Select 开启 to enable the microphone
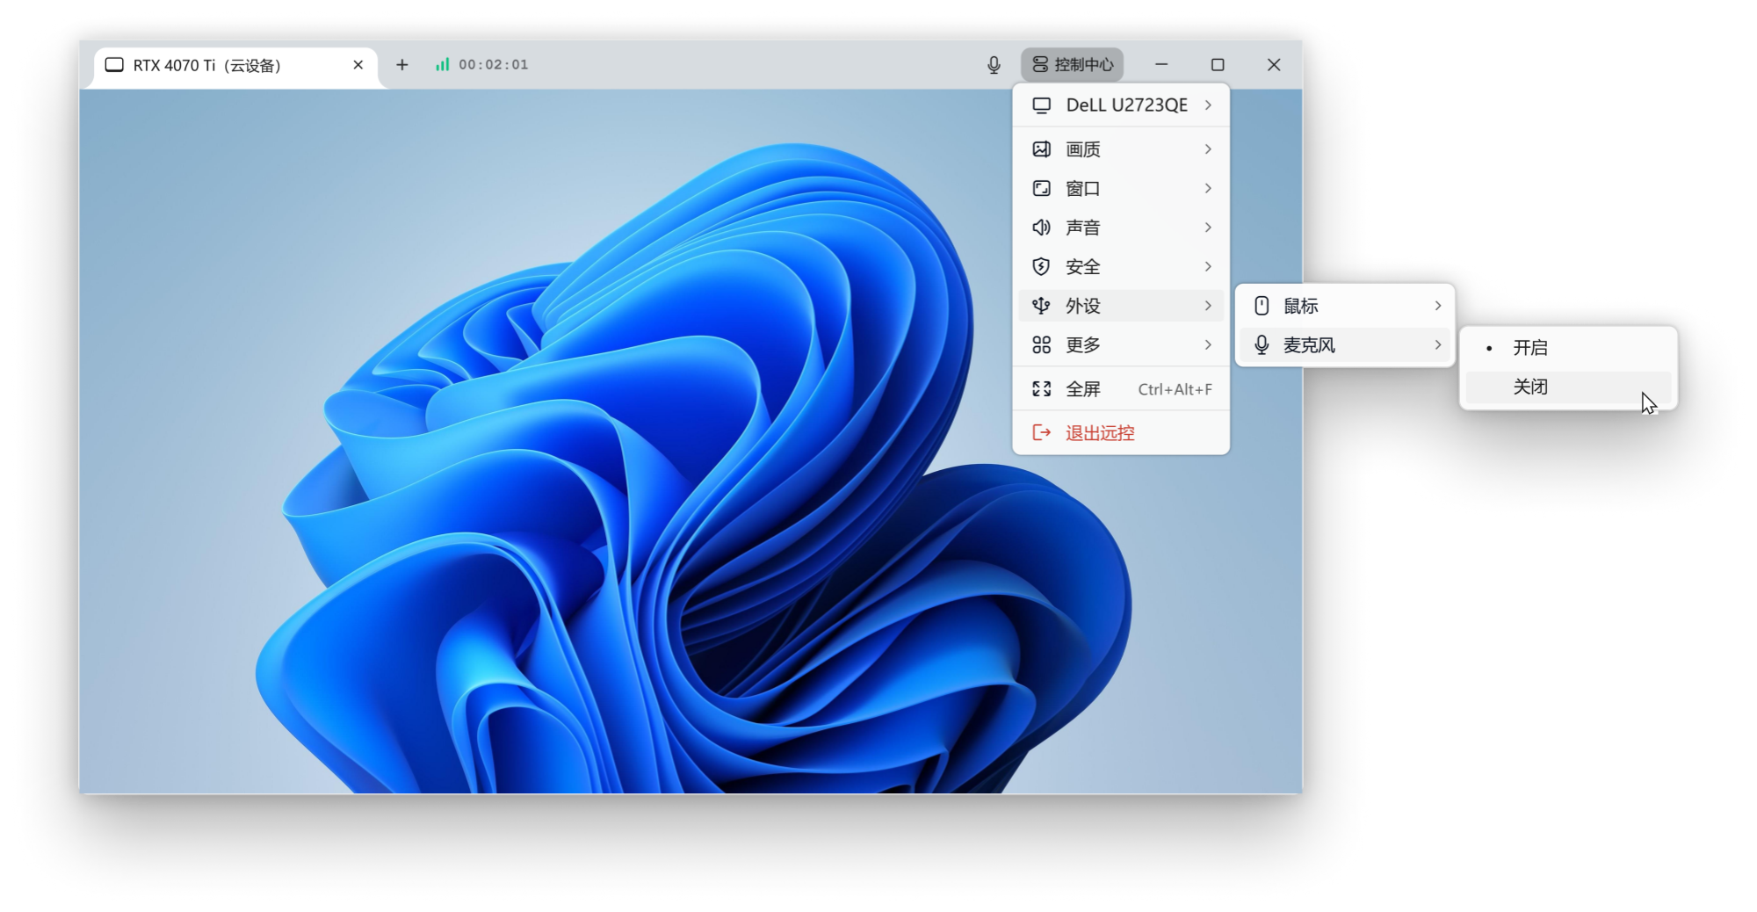The height and width of the screenshot is (912, 1757). pyautogui.click(x=1568, y=348)
